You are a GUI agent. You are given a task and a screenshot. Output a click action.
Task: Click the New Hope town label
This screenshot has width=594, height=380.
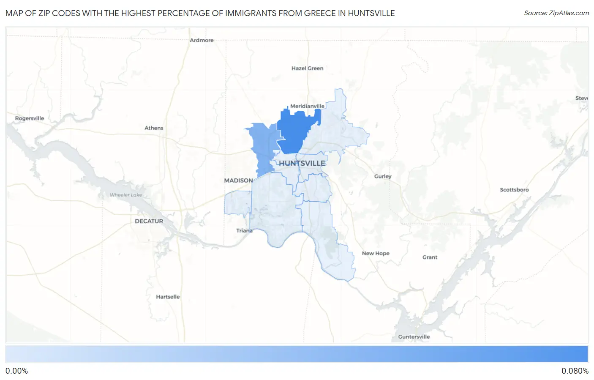pos(376,253)
